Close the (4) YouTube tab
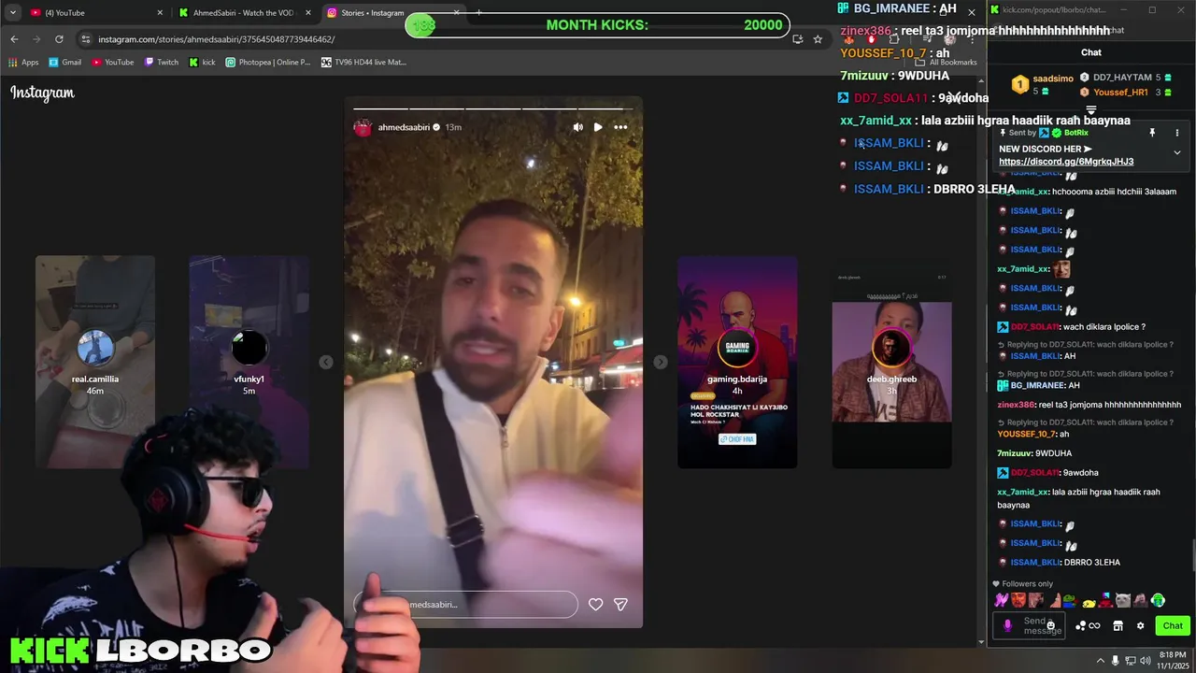 160,13
